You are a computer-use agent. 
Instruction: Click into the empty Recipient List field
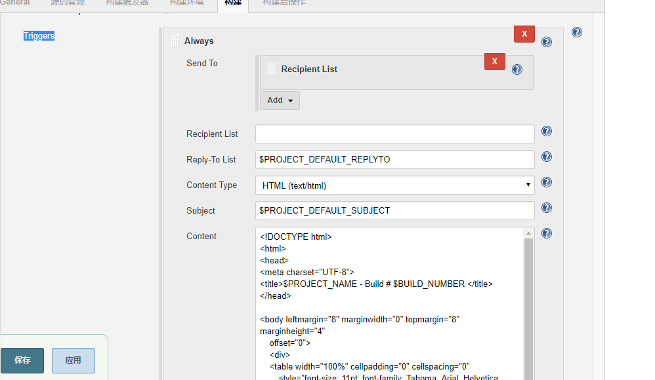394,134
